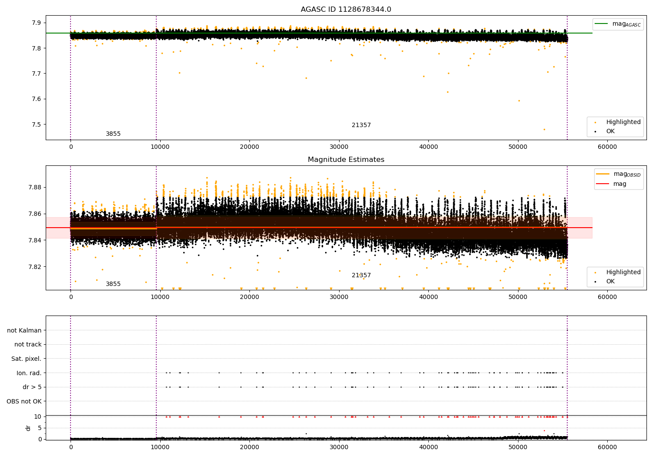Click the 40000 x-tick under Magnitude Estimates plot
Image resolution: width=653 pixels, height=457 pixels.
tap(428, 297)
